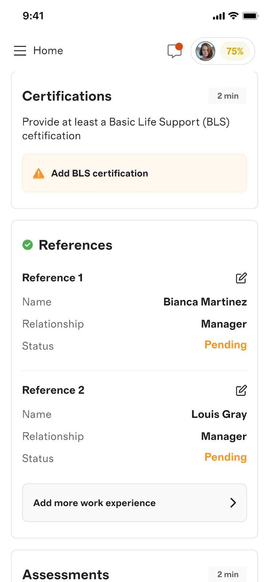The width and height of the screenshot is (269, 582).
Task: Tap the battery icon in status bar
Action: coord(250,16)
